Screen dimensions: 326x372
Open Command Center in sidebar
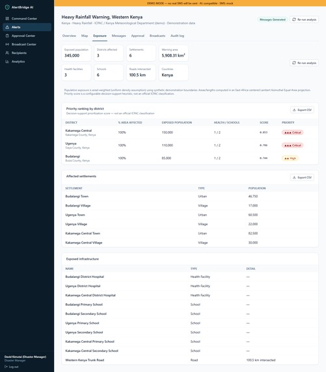pyautogui.click(x=27, y=19)
